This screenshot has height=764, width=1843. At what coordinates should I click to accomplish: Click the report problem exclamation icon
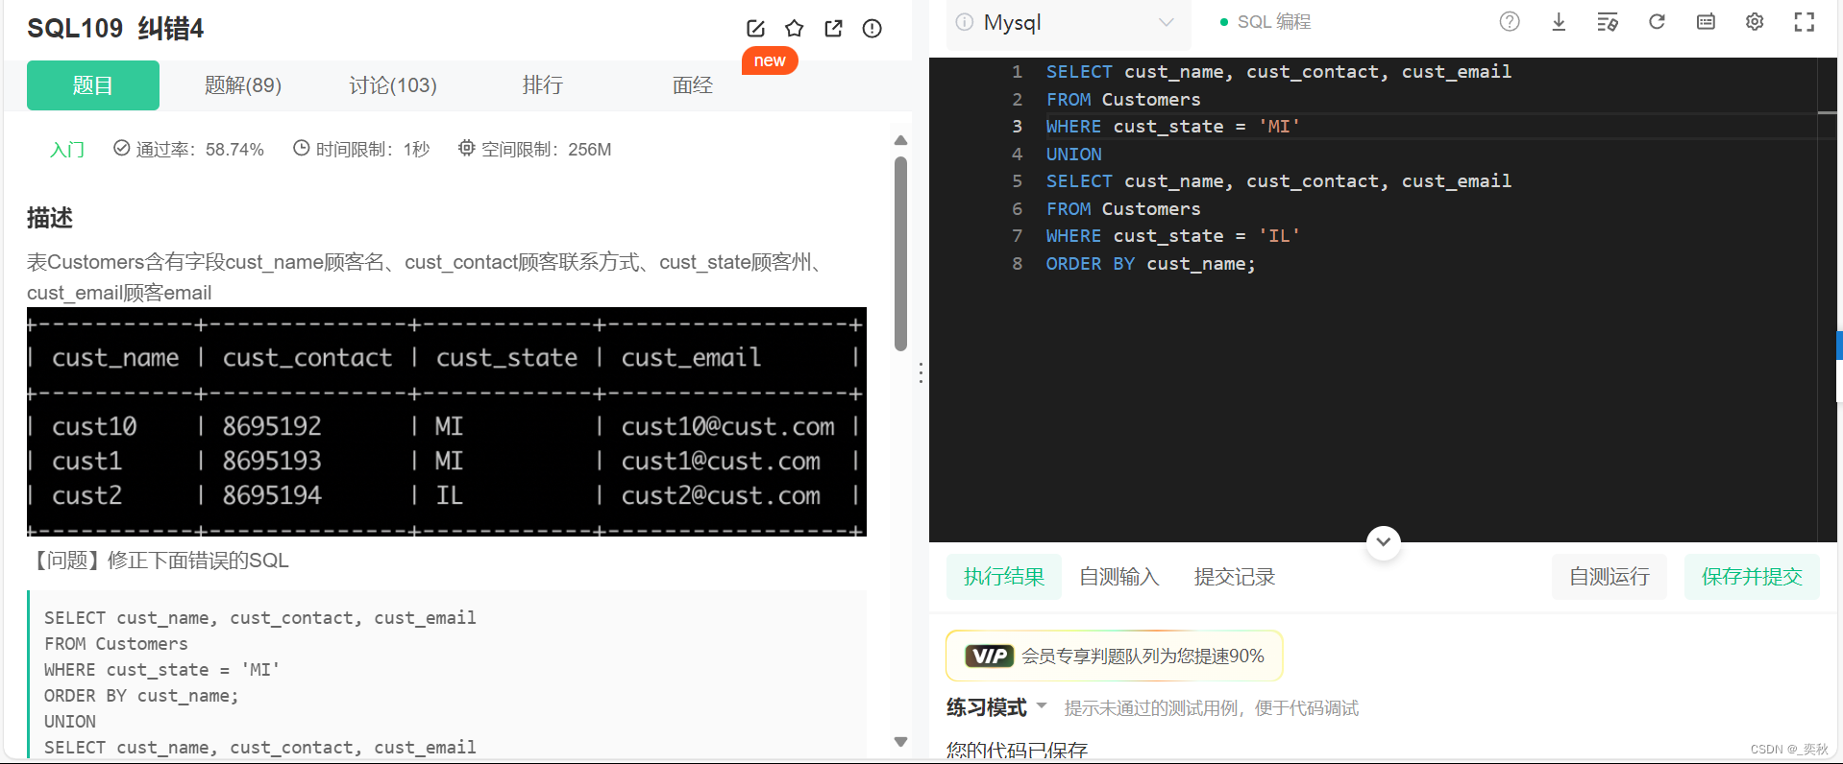point(872,29)
